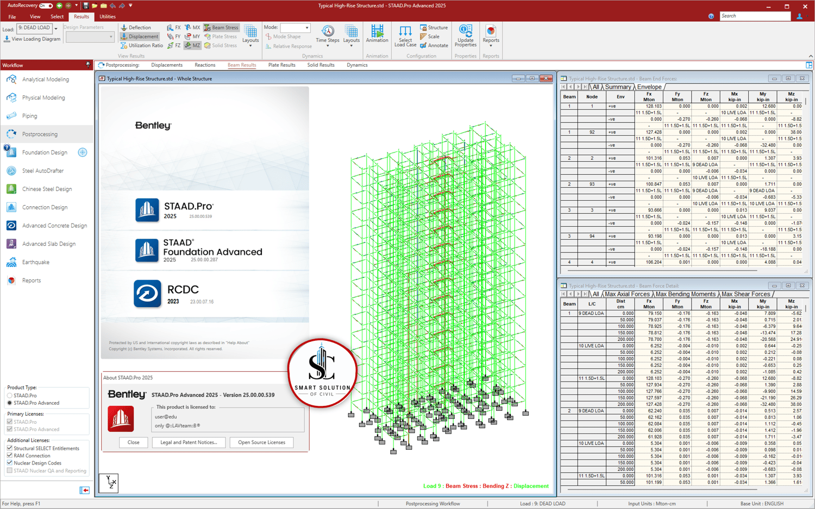815x509 pixels.
Task: Uncheck Structural SELECT Entitlements
Action: coord(10,449)
